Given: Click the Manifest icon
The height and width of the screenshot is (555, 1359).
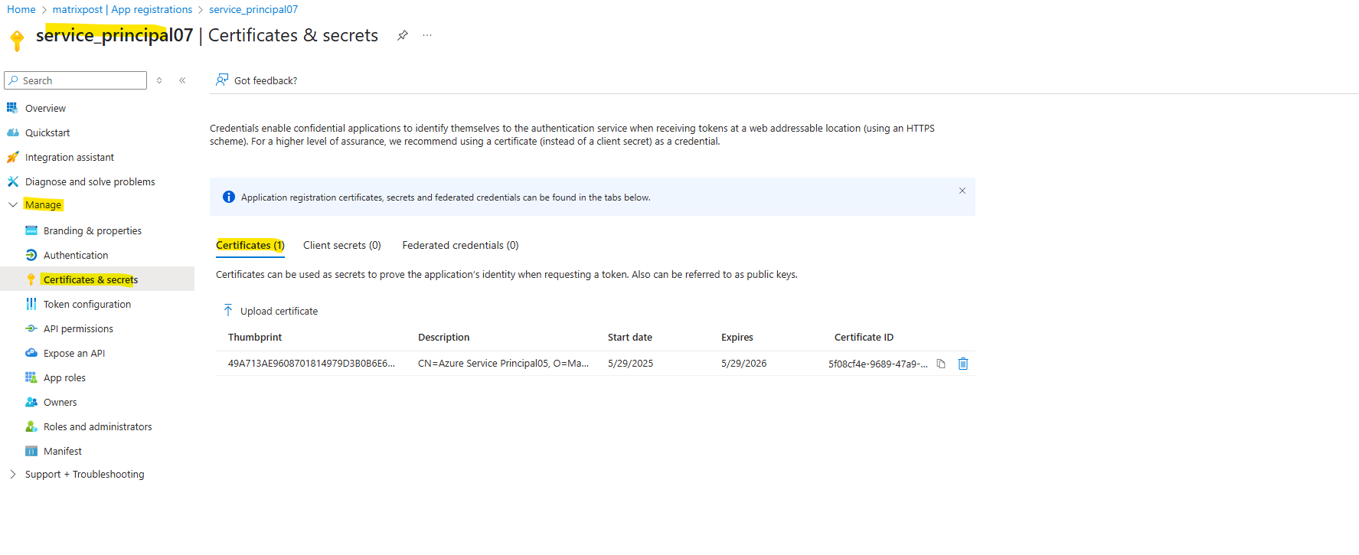Looking at the screenshot, I should tap(31, 451).
